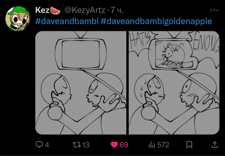Image resolution: width=225 pixels, height=156 pixels.
Task: Open the Kez display name link
Action: [x=43, y=10]
